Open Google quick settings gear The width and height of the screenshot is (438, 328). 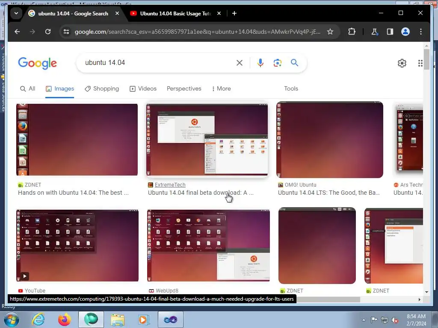pyautogui.click(x=402, y=63)
